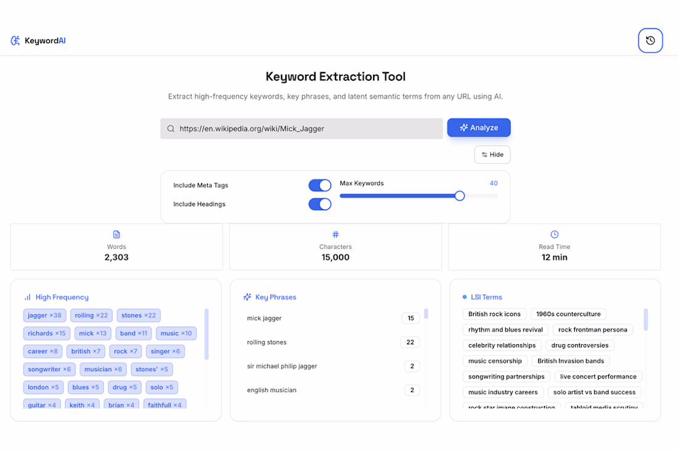The image size is (678, 452).
Task: Select the 'jagger ×38' keyword tag
Action: pyautogui.click(x=44, y=315)
